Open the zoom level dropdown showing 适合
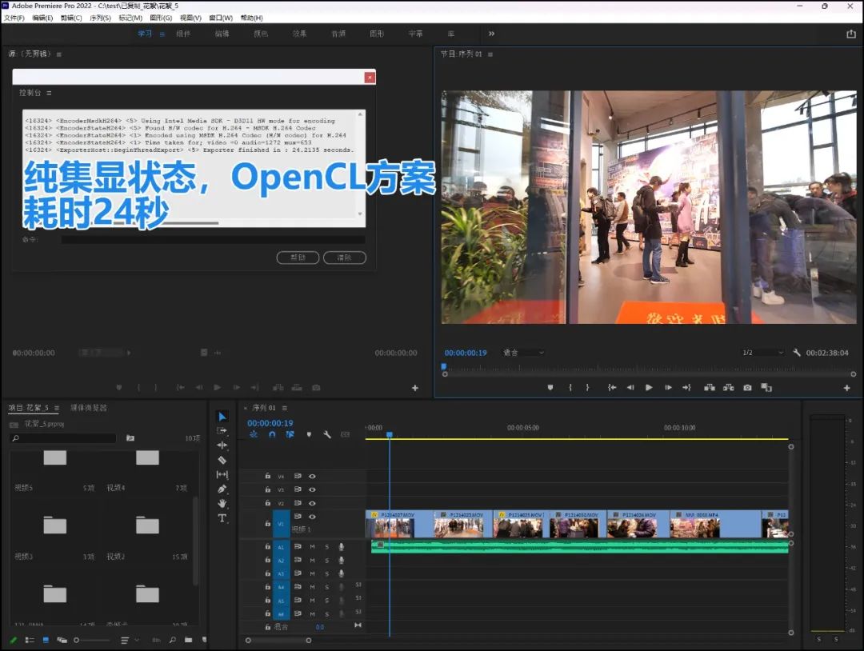The image size is (864, 651). tap(523, 353)
